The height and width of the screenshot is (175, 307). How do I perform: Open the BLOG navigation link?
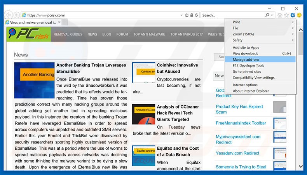[107, 34]
